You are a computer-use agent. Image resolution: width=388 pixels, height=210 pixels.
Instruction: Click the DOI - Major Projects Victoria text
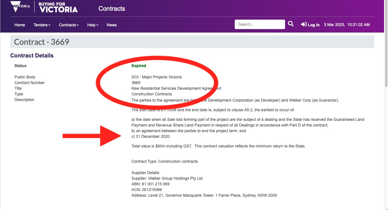tap(156, 77)
